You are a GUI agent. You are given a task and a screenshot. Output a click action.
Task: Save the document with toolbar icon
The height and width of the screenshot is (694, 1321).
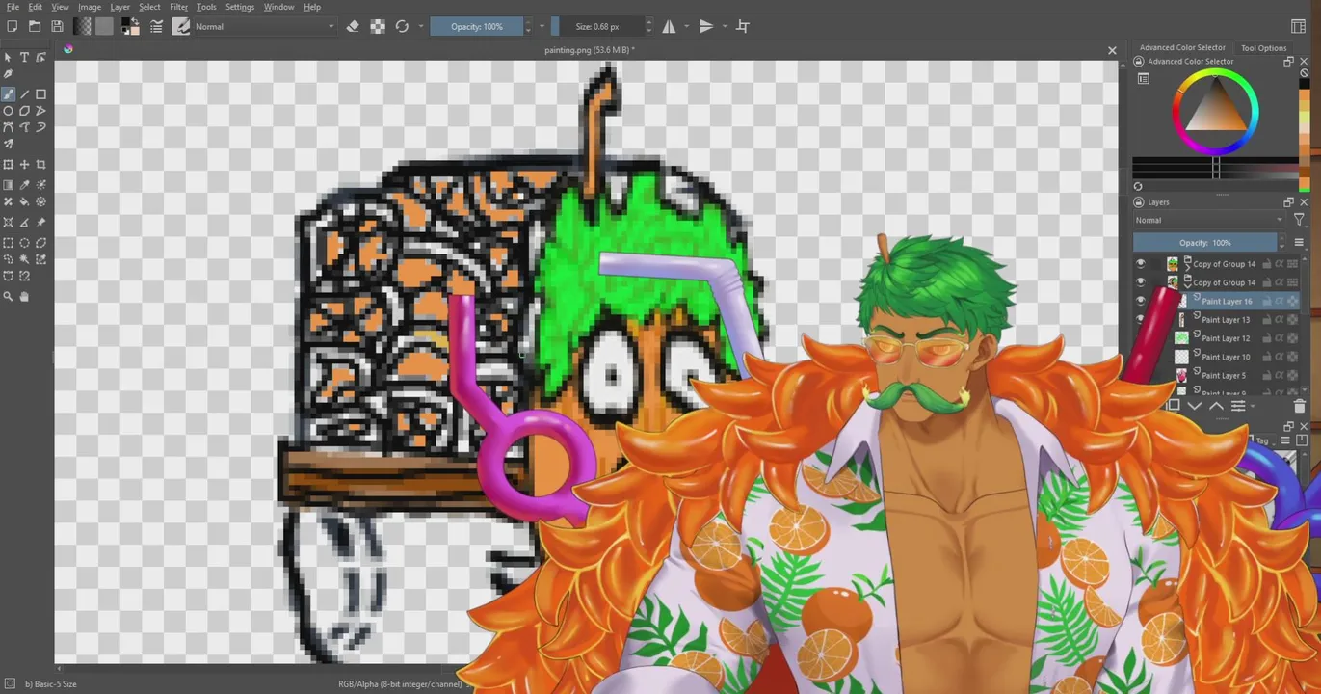pos(57,26)
